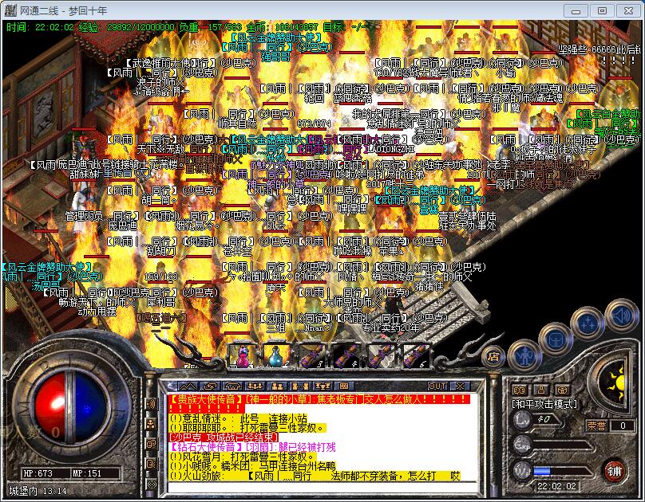Image resolution: width=645 pixels, height=502 pixels.
Task: Click the sun day-night indicator
Action: (x=614, y=383)
